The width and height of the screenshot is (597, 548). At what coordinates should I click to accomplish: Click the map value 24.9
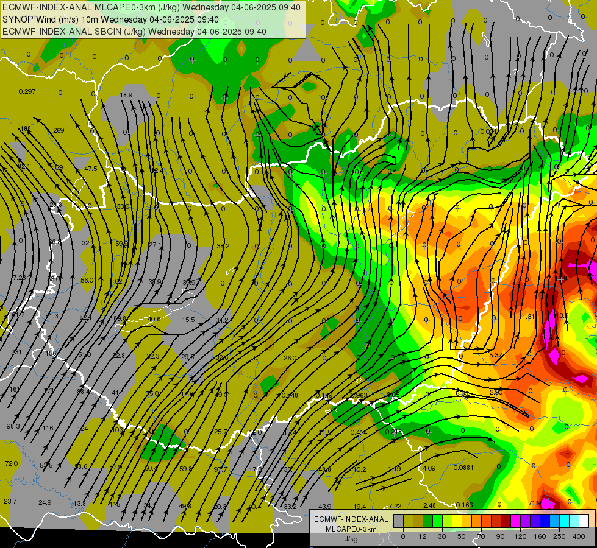click(x=45, y=502)
